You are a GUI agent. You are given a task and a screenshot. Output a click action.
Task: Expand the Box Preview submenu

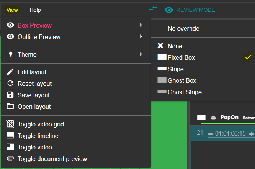[x=34, y=25]
